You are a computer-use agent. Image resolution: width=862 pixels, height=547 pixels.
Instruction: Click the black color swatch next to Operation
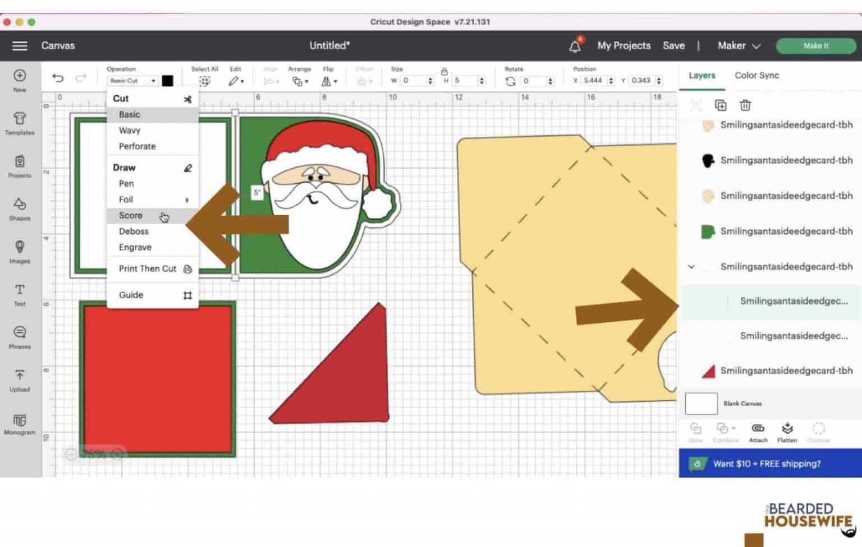pos(167,81)
